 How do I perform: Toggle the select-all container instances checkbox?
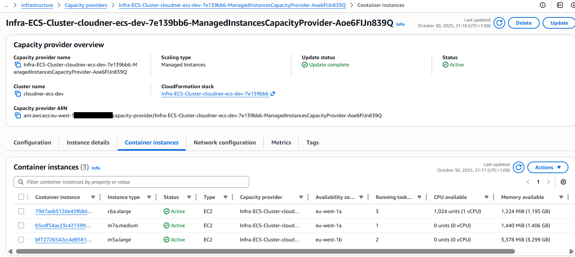[x=21, y=197]
